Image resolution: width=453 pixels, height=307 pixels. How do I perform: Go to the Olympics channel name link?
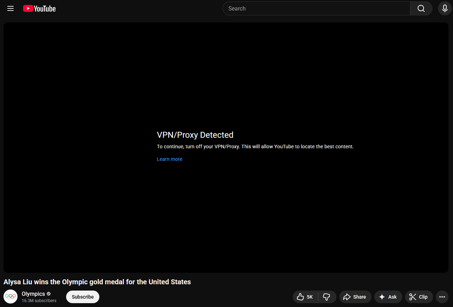(x=33, y=294)
